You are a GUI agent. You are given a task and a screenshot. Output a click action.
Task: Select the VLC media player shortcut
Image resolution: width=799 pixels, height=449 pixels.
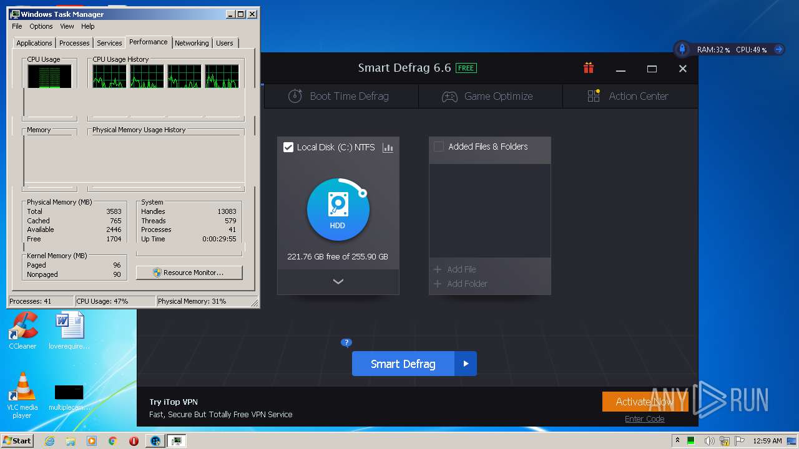point(22,395)
